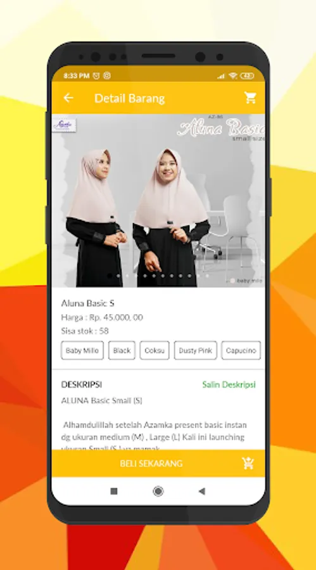Tap the Android recent apps square
This screenshot has height=570, width=316.
tap(114, 491)
